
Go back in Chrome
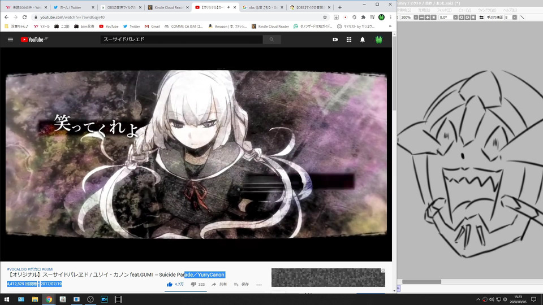click(7, 17)
